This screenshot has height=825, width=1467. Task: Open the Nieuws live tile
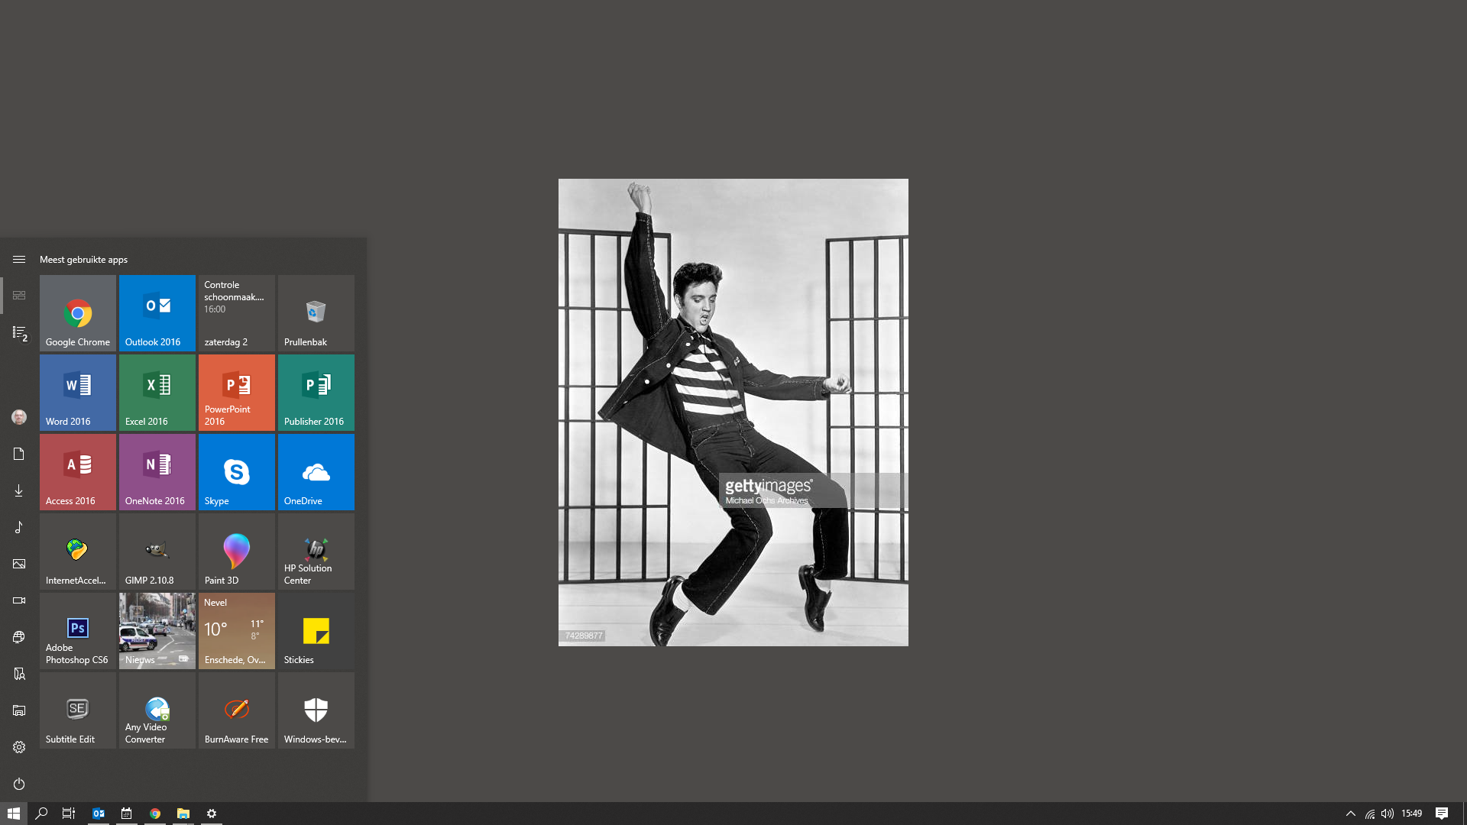[157, 631]
